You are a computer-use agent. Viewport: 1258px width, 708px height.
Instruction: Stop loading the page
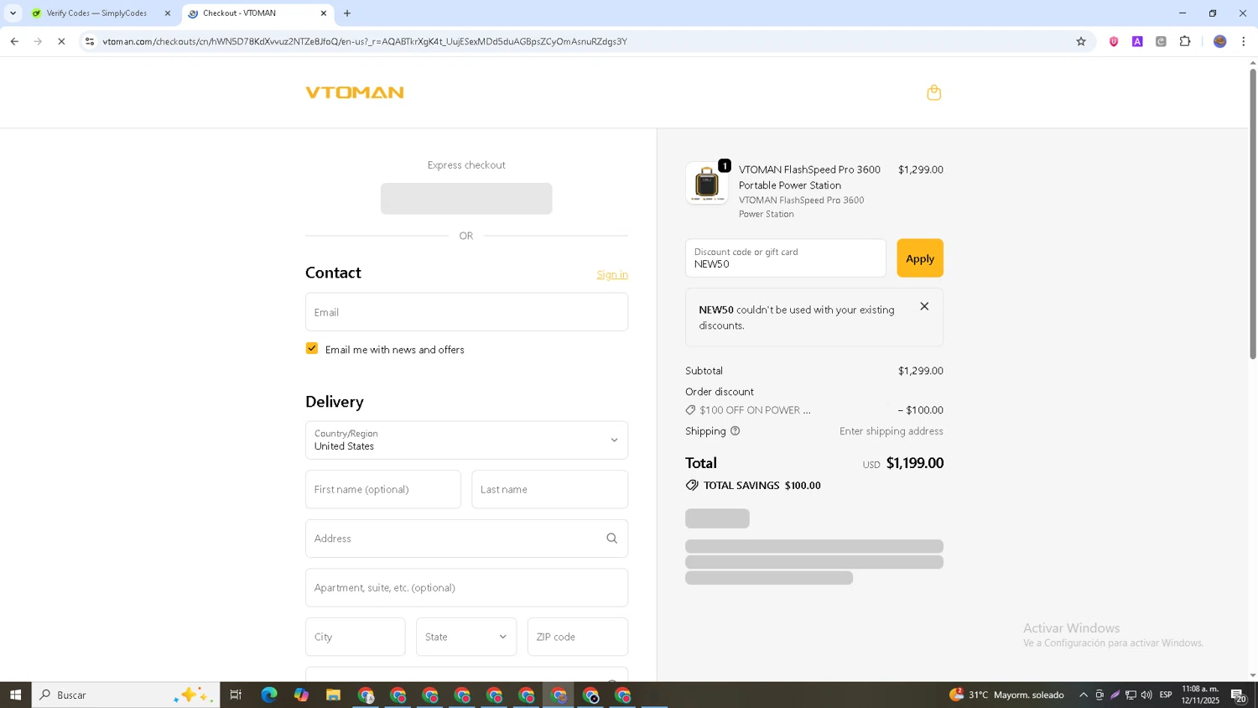pyautogui.click(x=61, y=41)
